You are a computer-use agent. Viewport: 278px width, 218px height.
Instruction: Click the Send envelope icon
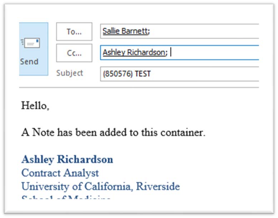pos(31,44)
